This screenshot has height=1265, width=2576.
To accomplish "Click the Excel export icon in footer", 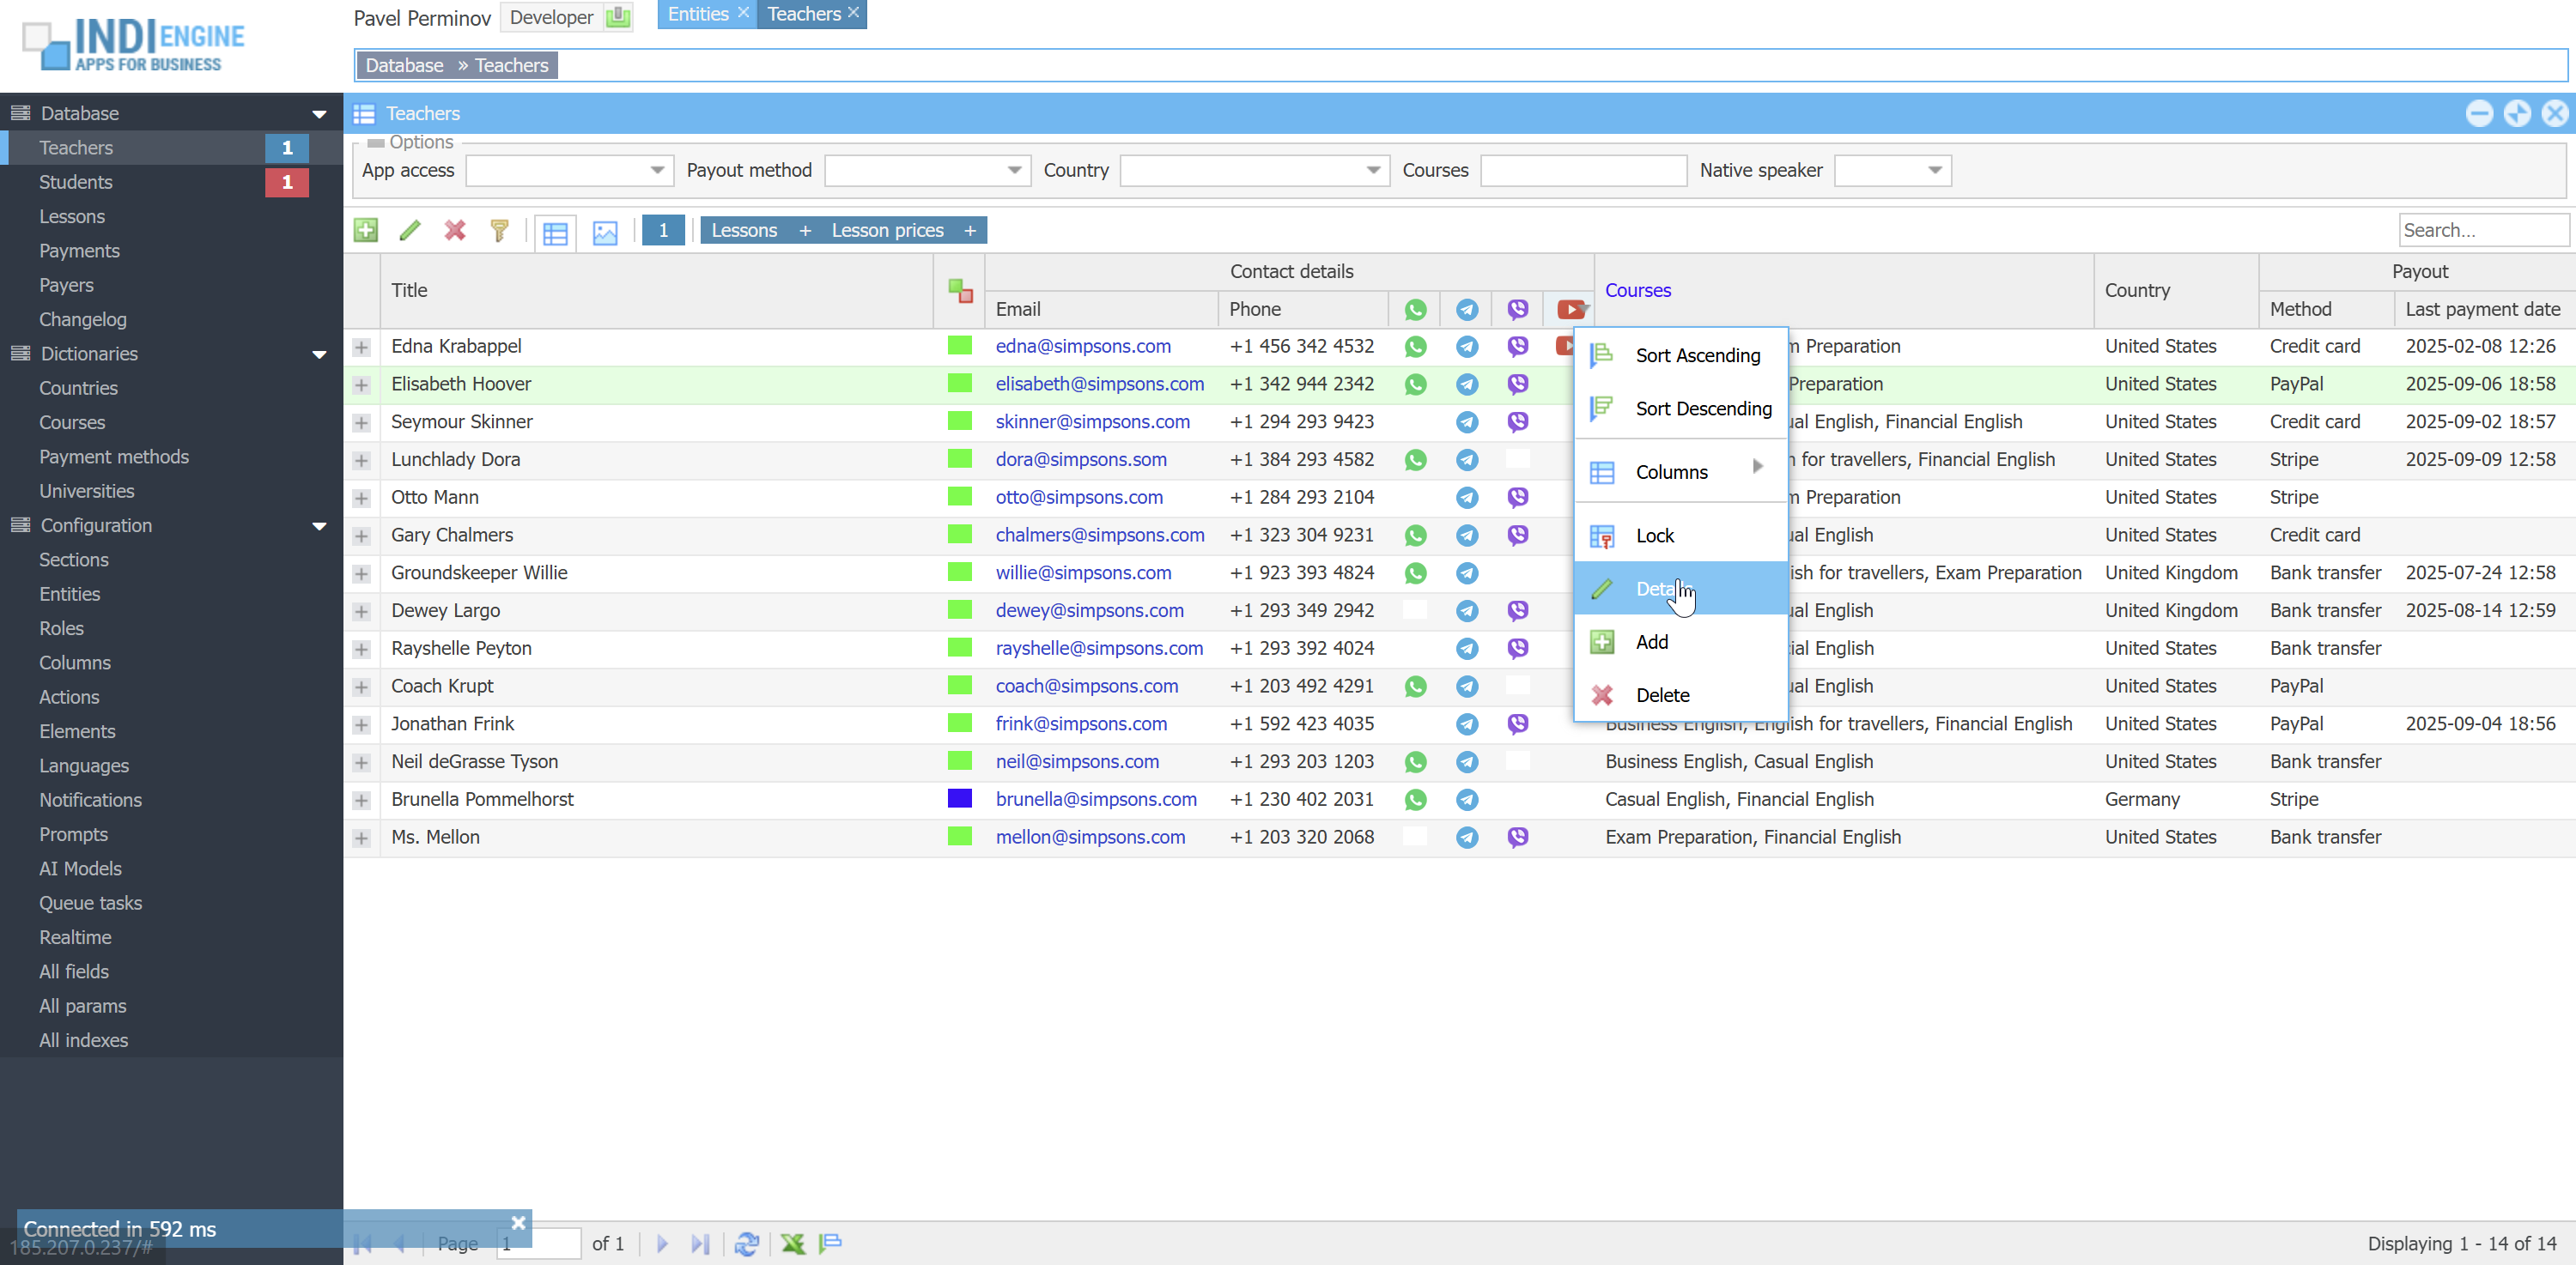I will point(792,1243).
